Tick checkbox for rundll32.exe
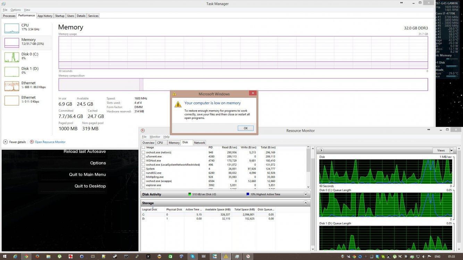The height and width of the screenshot is (260, 463). (144, 173)
